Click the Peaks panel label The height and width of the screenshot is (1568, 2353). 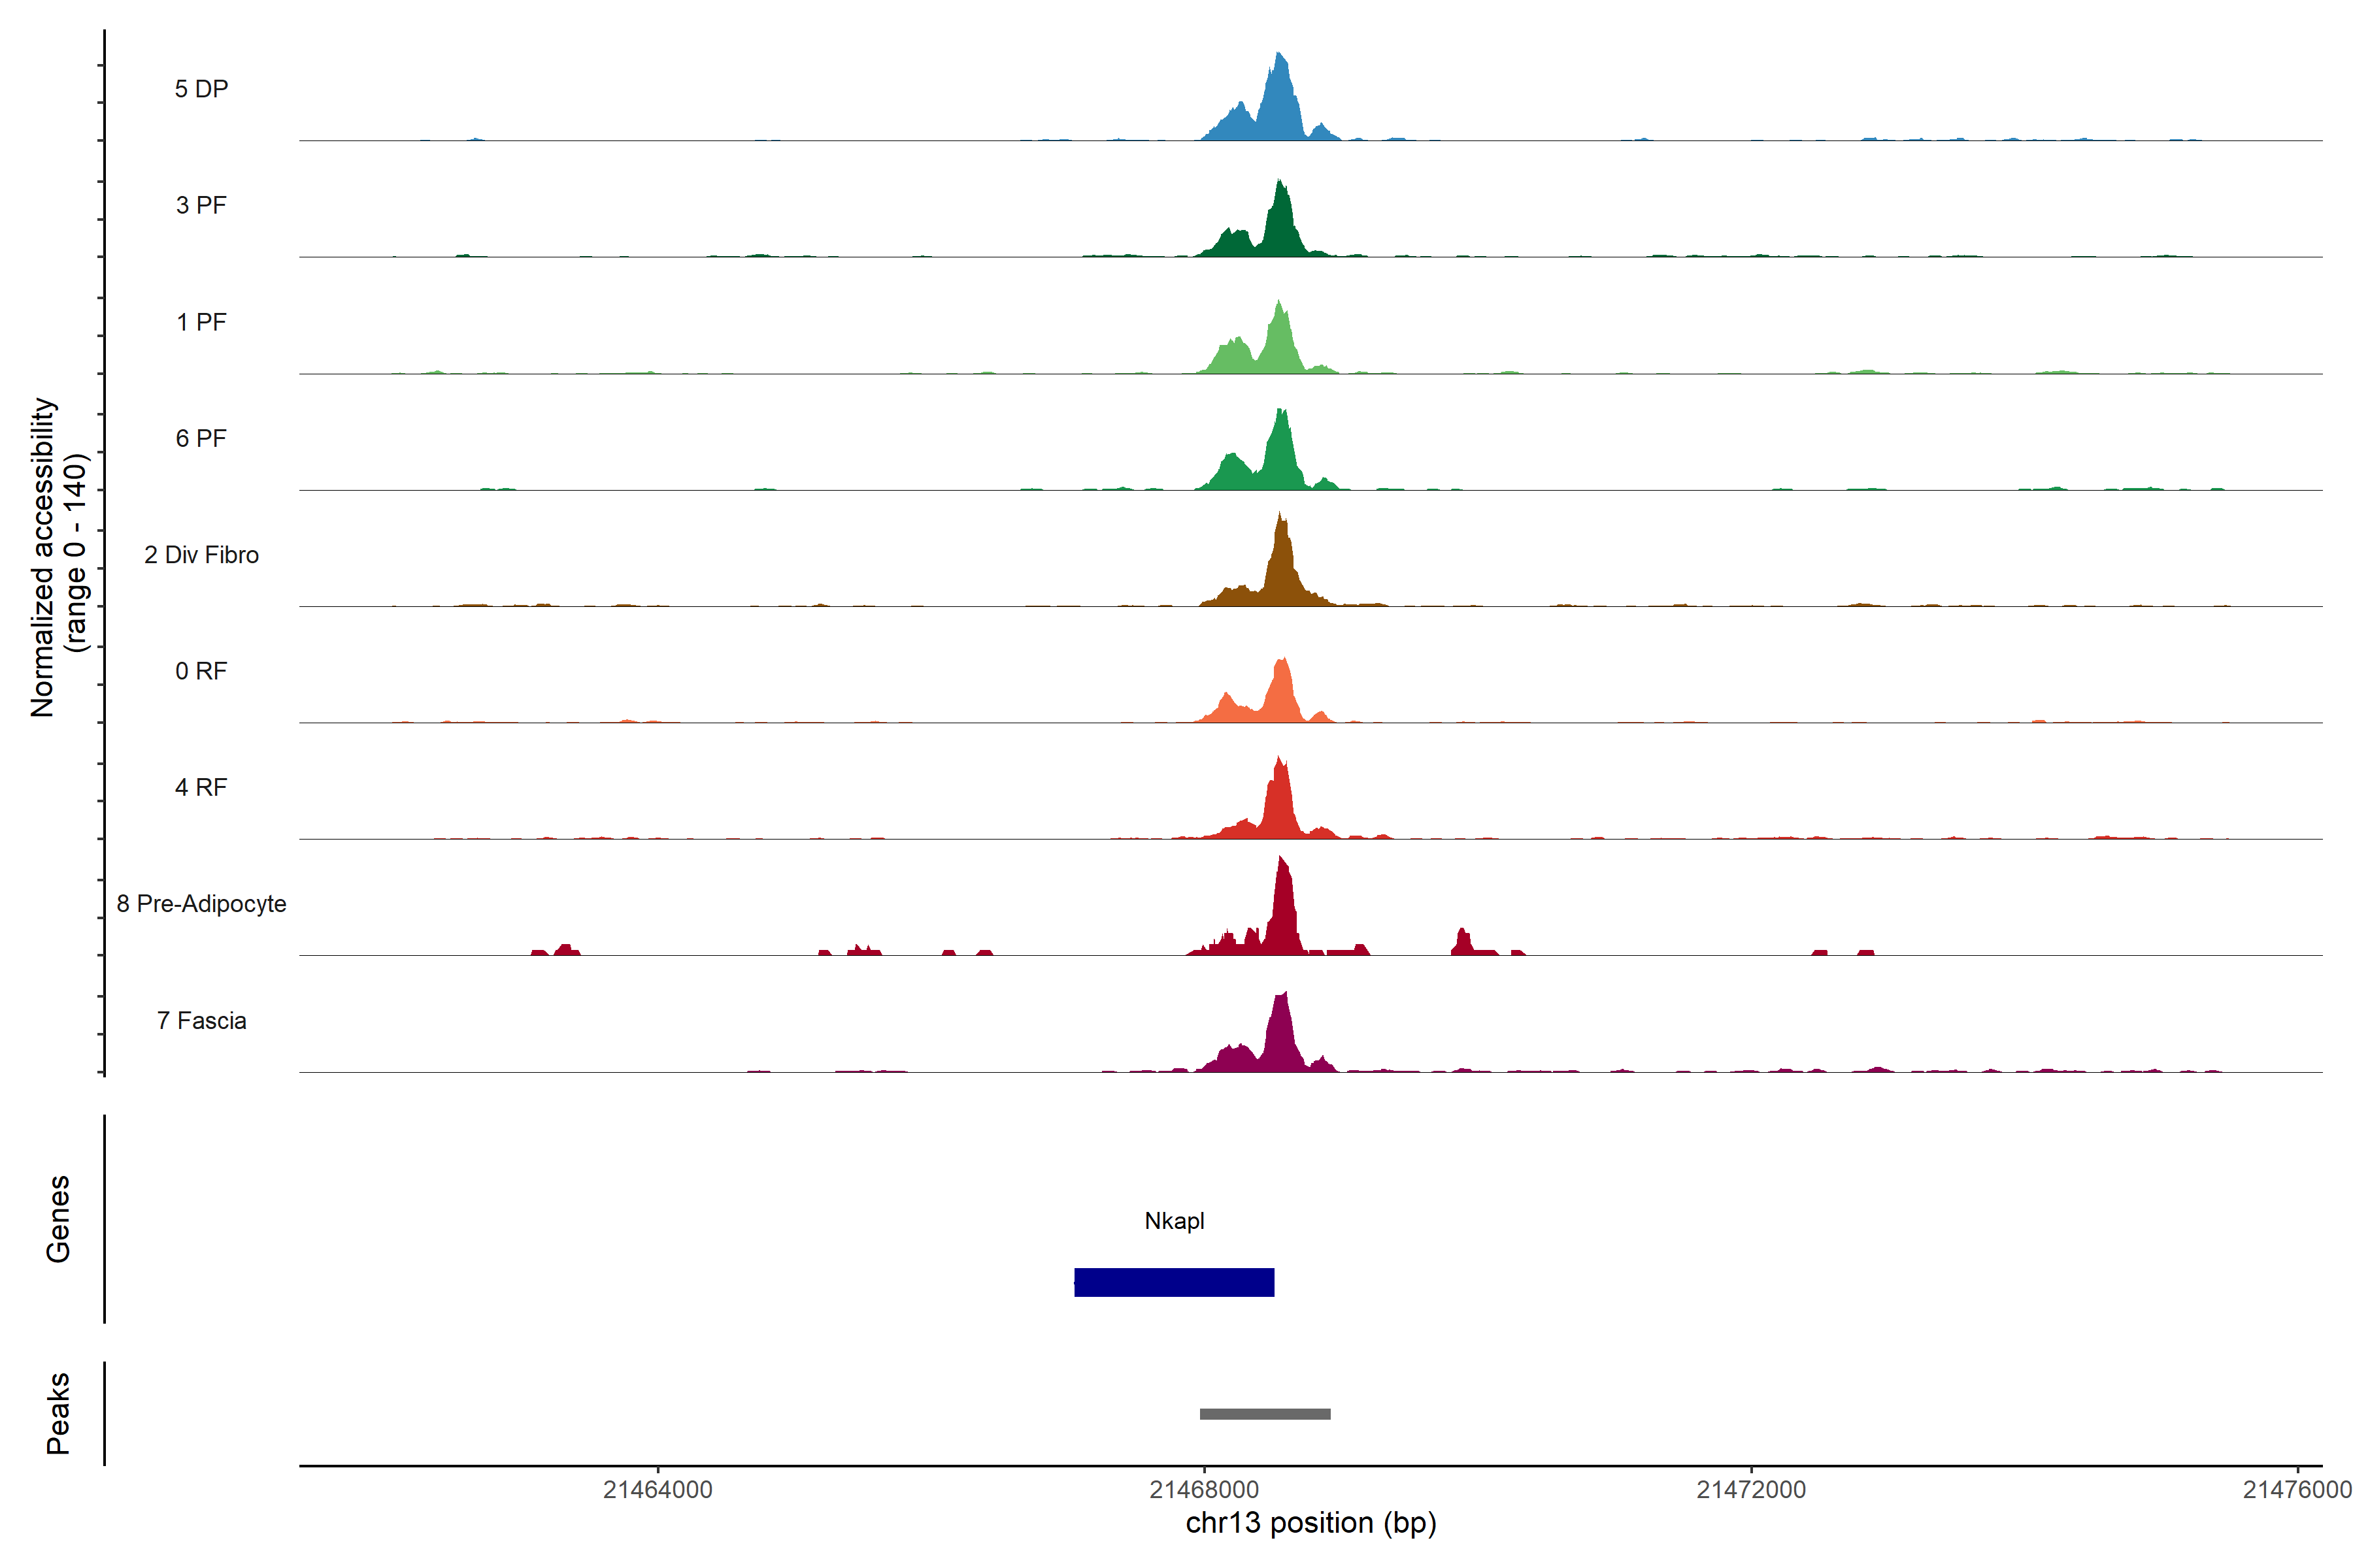click(58, 1413)
